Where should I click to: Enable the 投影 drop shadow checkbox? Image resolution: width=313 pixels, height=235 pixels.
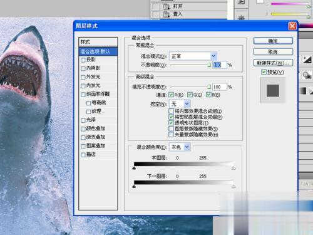click(83, 60)
